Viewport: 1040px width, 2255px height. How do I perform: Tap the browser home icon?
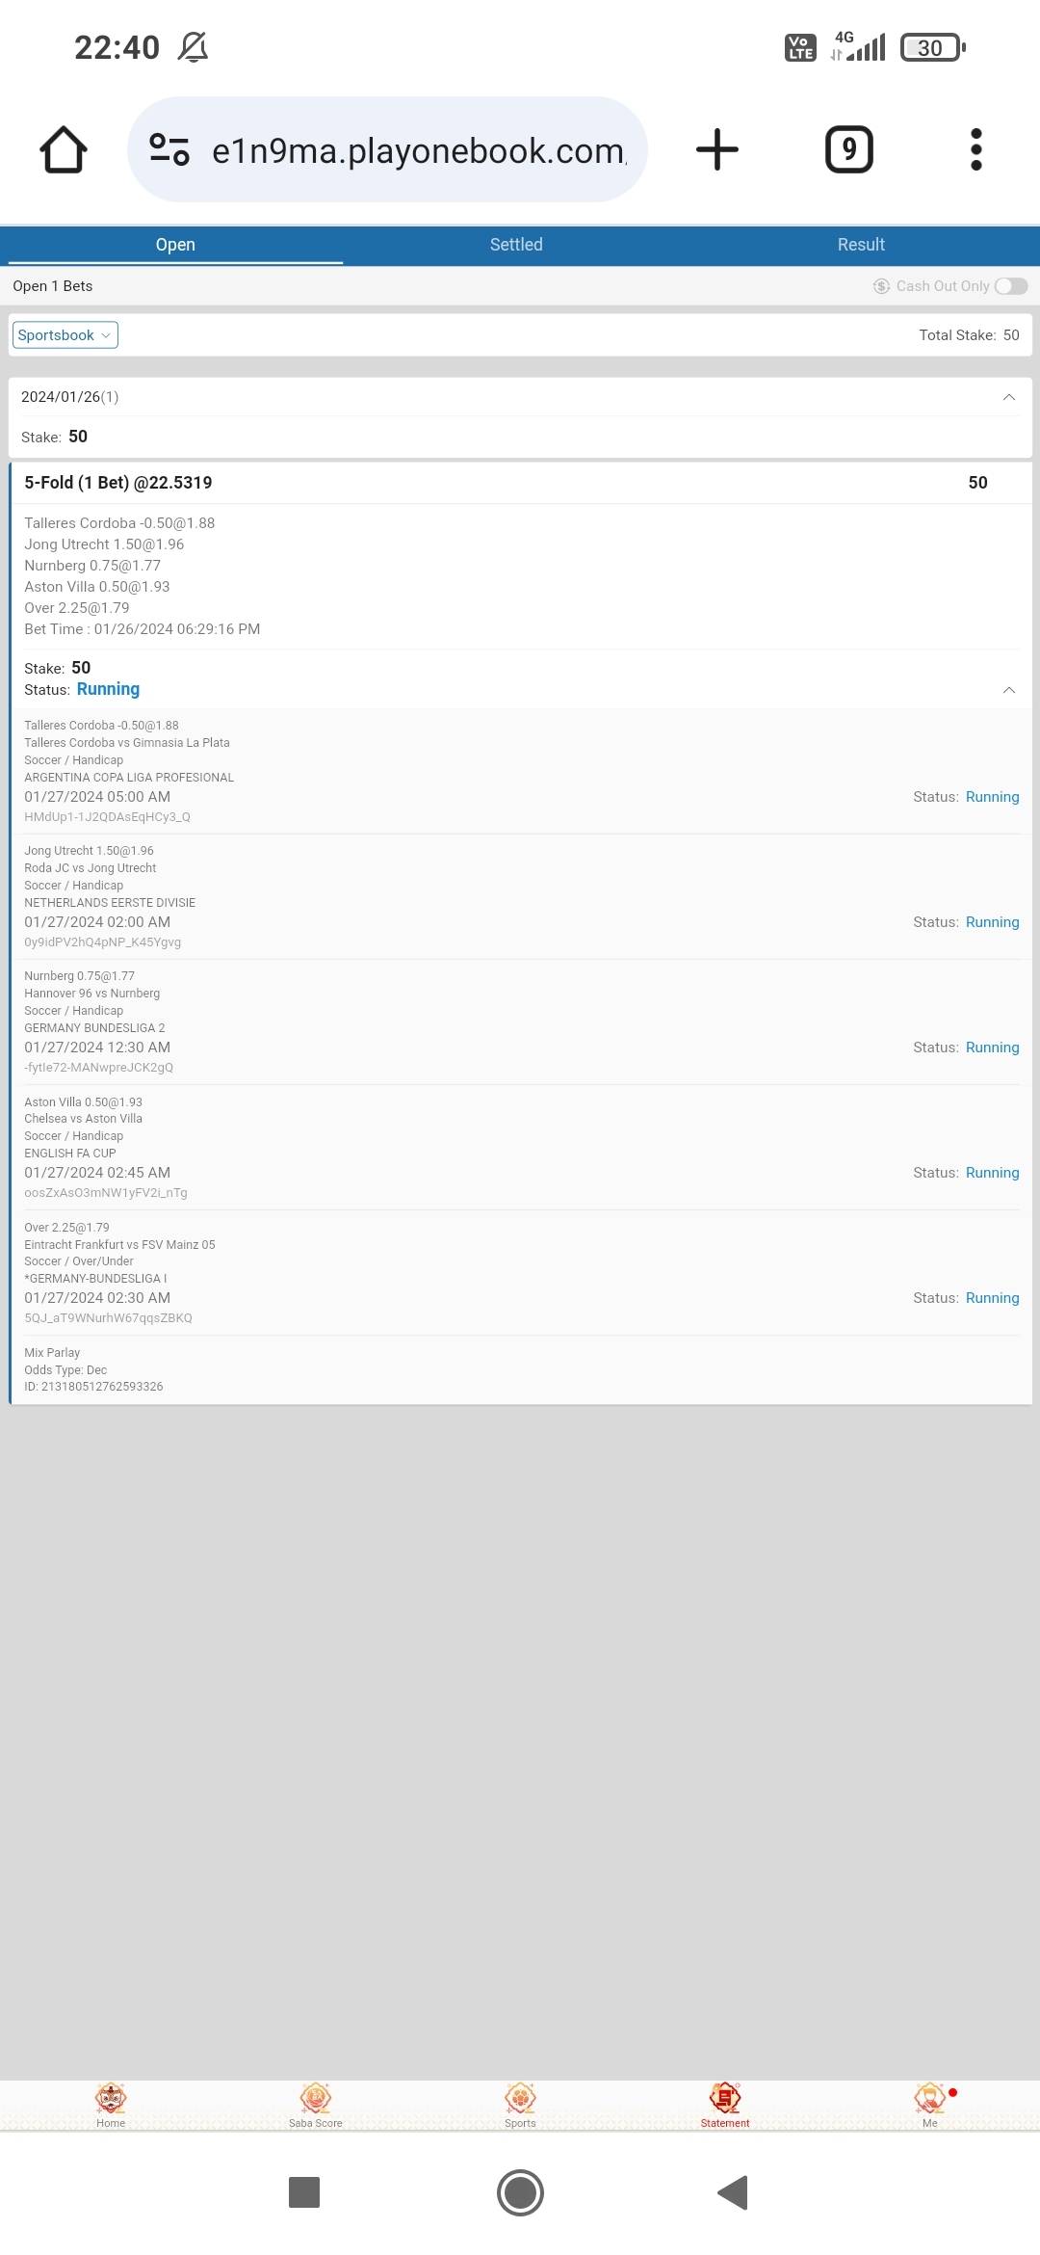[64, 149]
